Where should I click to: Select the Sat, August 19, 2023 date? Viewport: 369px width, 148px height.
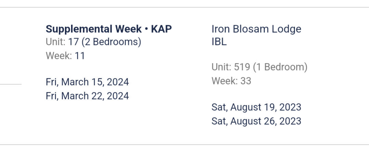tap(256, 107)
